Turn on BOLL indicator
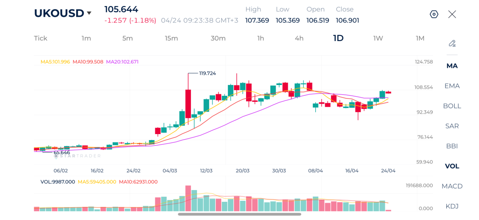This screenshot has width=479, height=220. point(452,106)
